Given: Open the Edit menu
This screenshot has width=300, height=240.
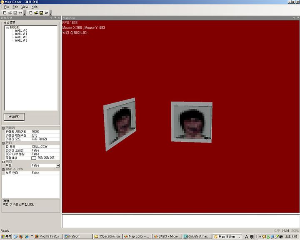Looking at the screenshot, I should pos(15,7).
